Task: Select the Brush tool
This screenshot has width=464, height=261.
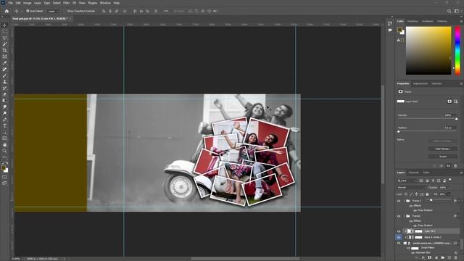Action: click(4, 75)
